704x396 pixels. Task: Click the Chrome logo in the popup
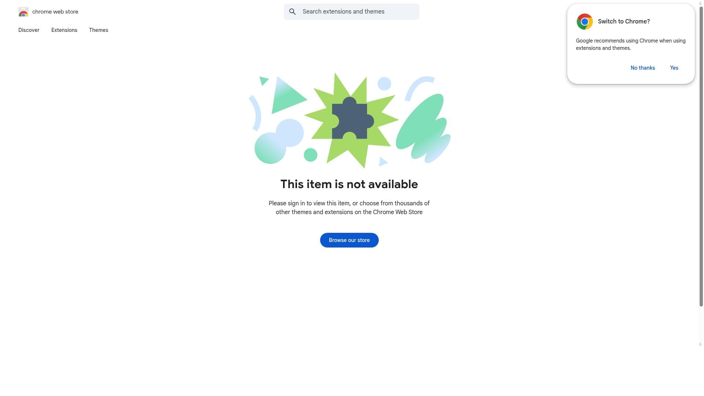(x=584, y=22)
